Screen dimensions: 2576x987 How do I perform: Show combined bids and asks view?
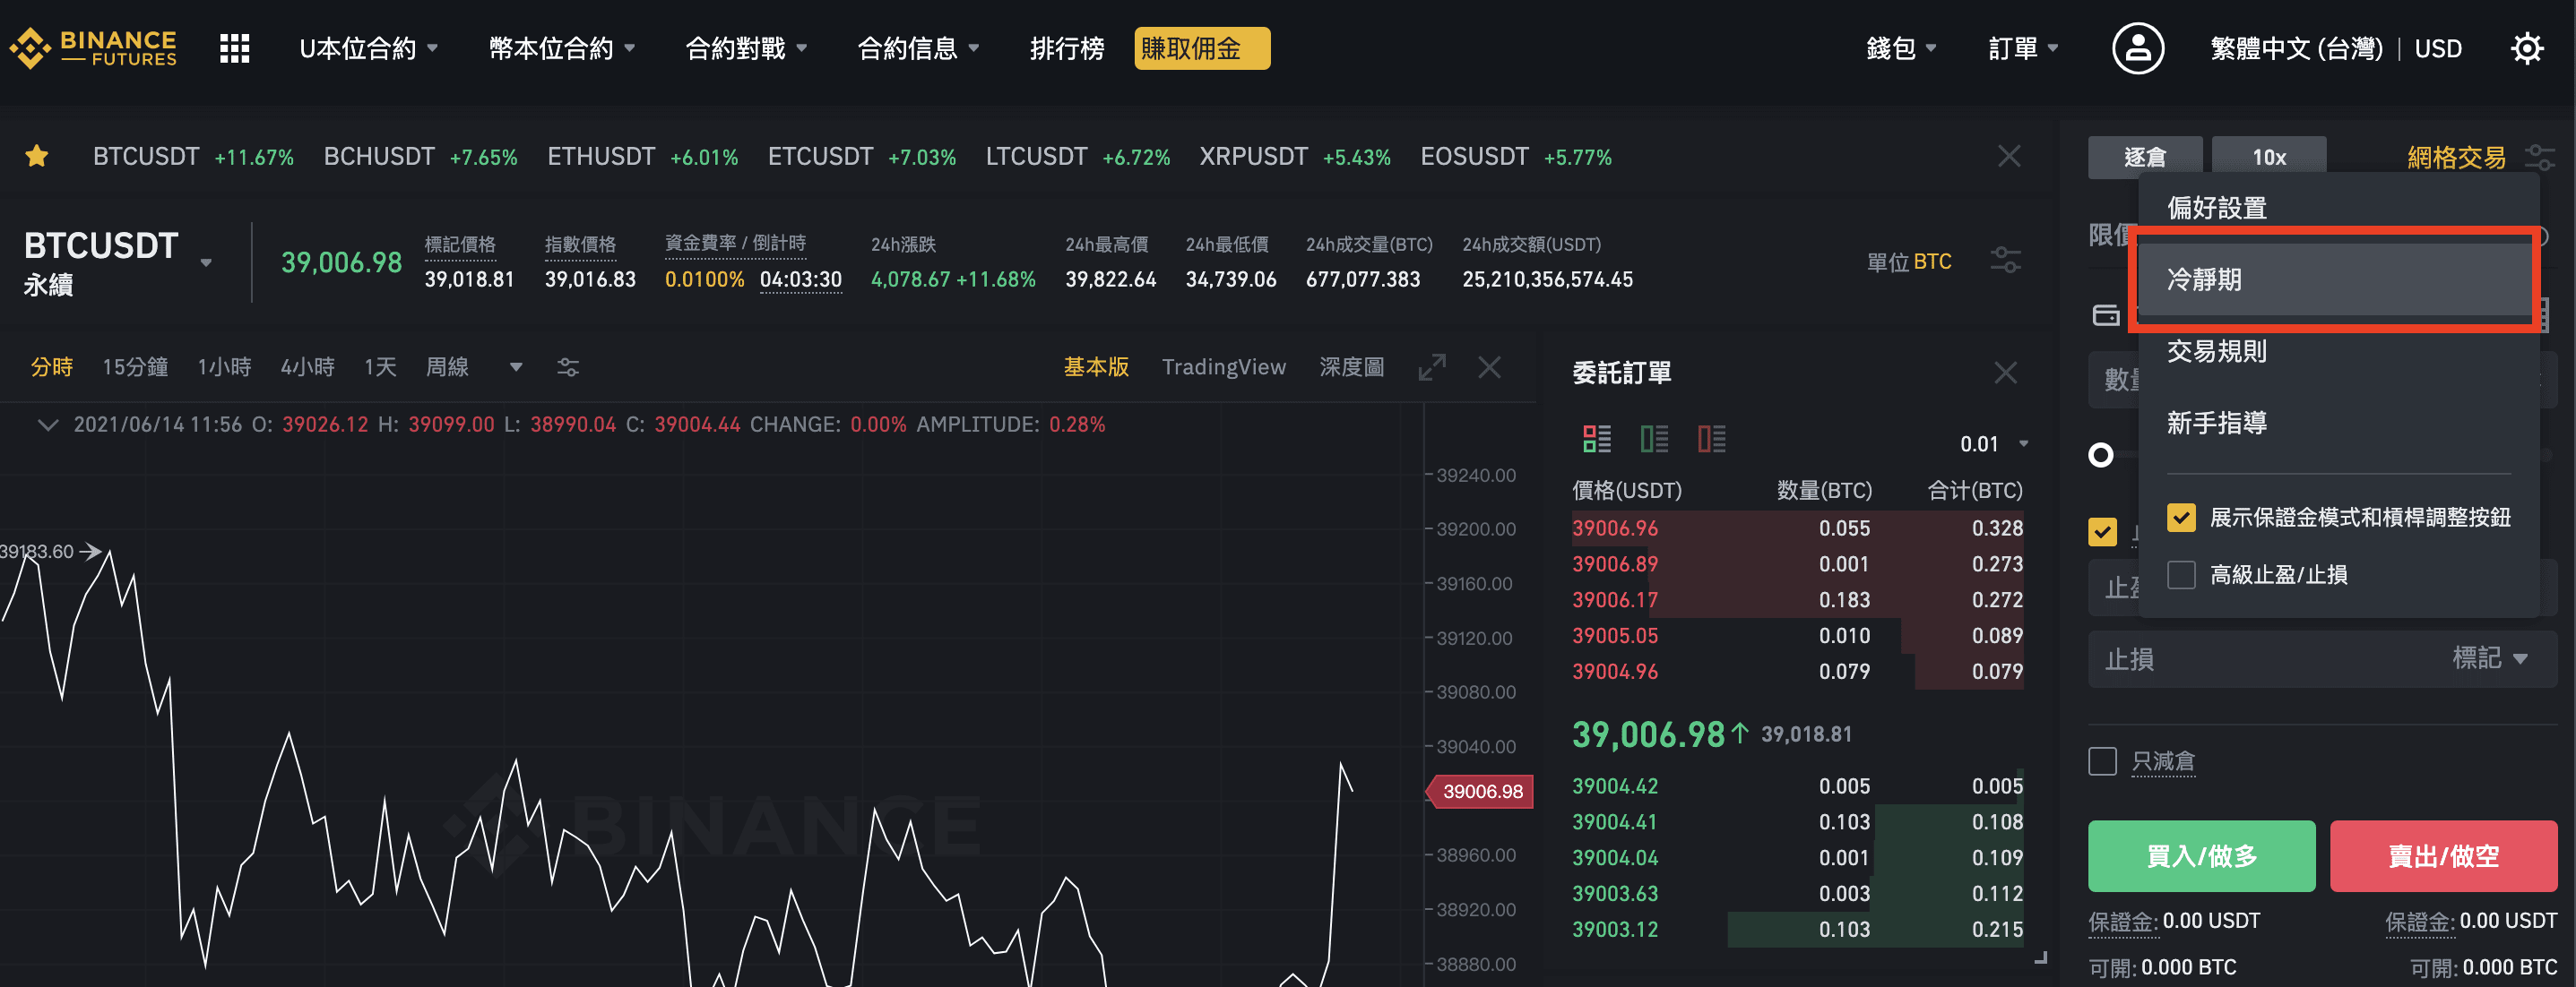[x=1597, y=439]
